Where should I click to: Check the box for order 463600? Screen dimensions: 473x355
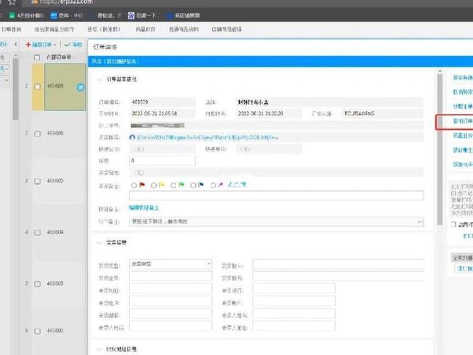37,331
